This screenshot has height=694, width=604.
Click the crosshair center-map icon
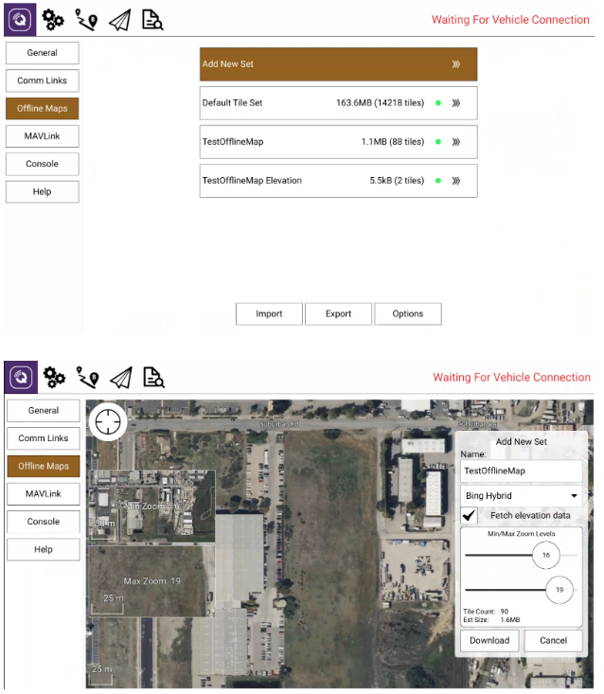(107, 420)
